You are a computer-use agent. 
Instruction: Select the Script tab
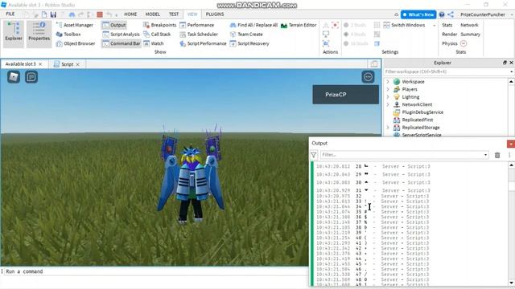[68, 64]
